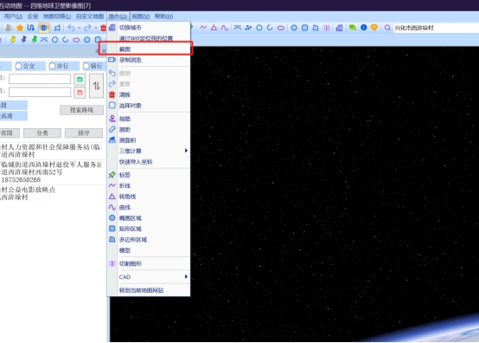The width and height of the screenshot is (479, 343).
Task: Open the undo history dropdown arrow
Action: (80, 28)
